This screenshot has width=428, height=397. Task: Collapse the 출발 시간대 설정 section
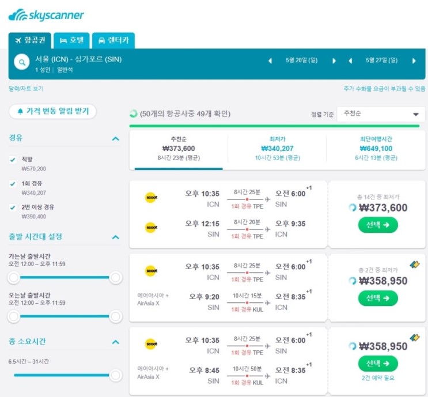(x=116, y=237)
